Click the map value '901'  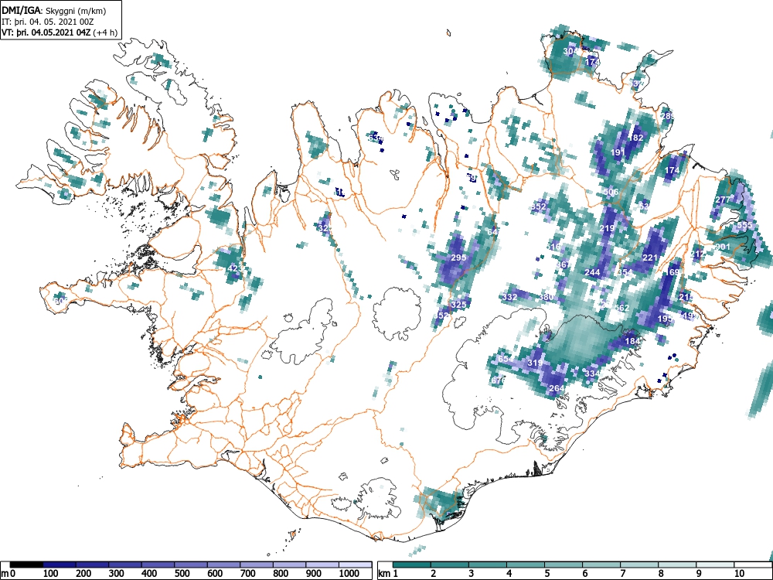coord(723,247)
